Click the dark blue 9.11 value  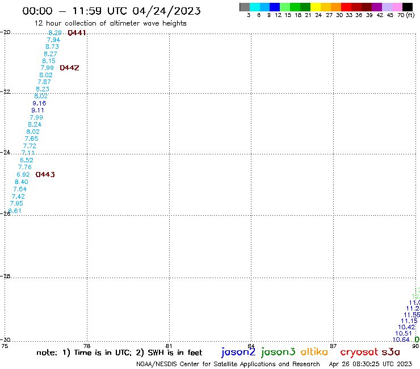click(x=37, y=110)
